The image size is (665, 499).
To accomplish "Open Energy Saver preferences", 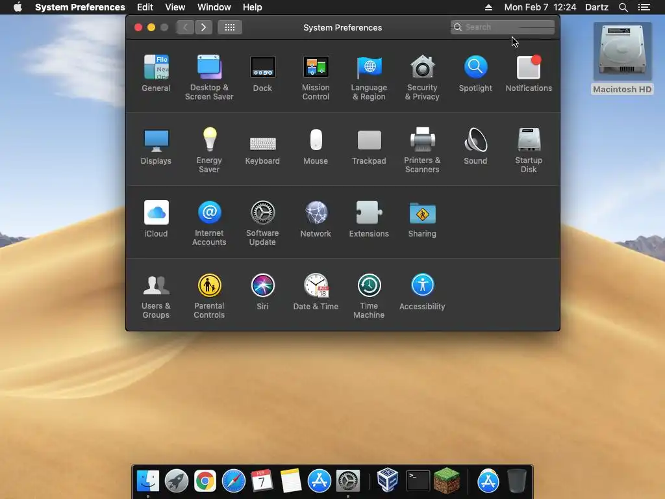I will click(x=209, y=150).
